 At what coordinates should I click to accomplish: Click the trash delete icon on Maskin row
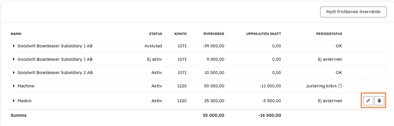click(x=379, y=101)
